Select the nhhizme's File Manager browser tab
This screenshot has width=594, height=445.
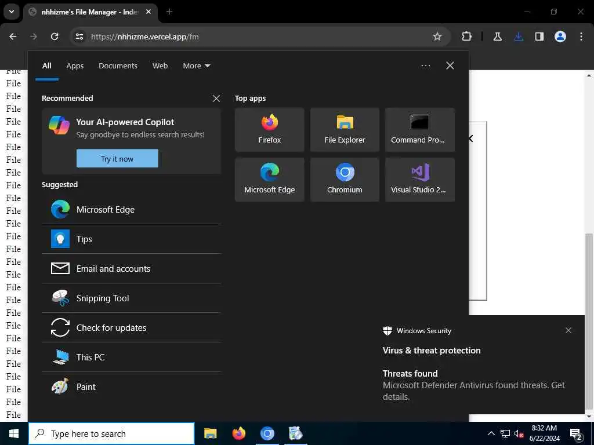coord(90,12)
